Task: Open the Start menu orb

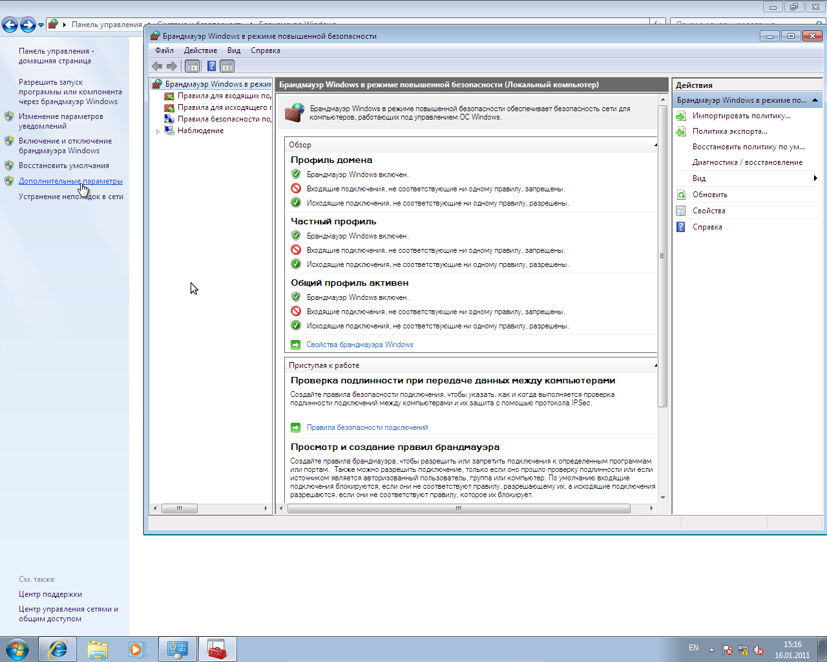Action: 17,649
